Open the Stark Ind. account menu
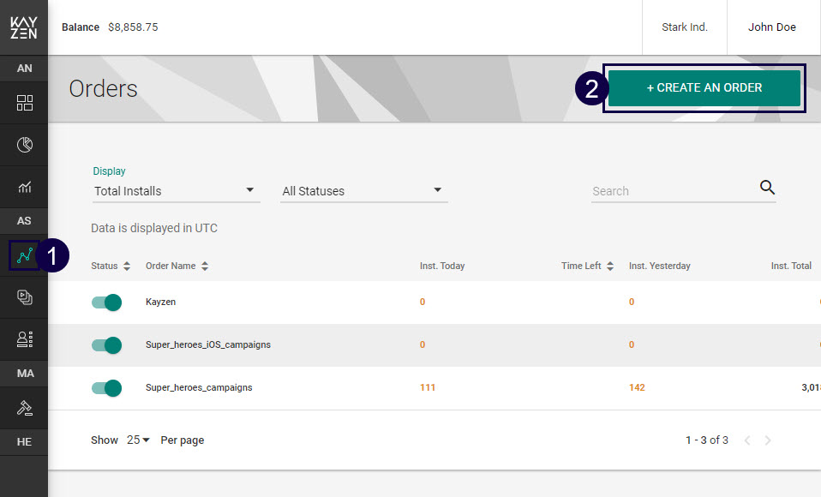The height and width of the screenshot is (497, 821). click(x=685, y=27)
